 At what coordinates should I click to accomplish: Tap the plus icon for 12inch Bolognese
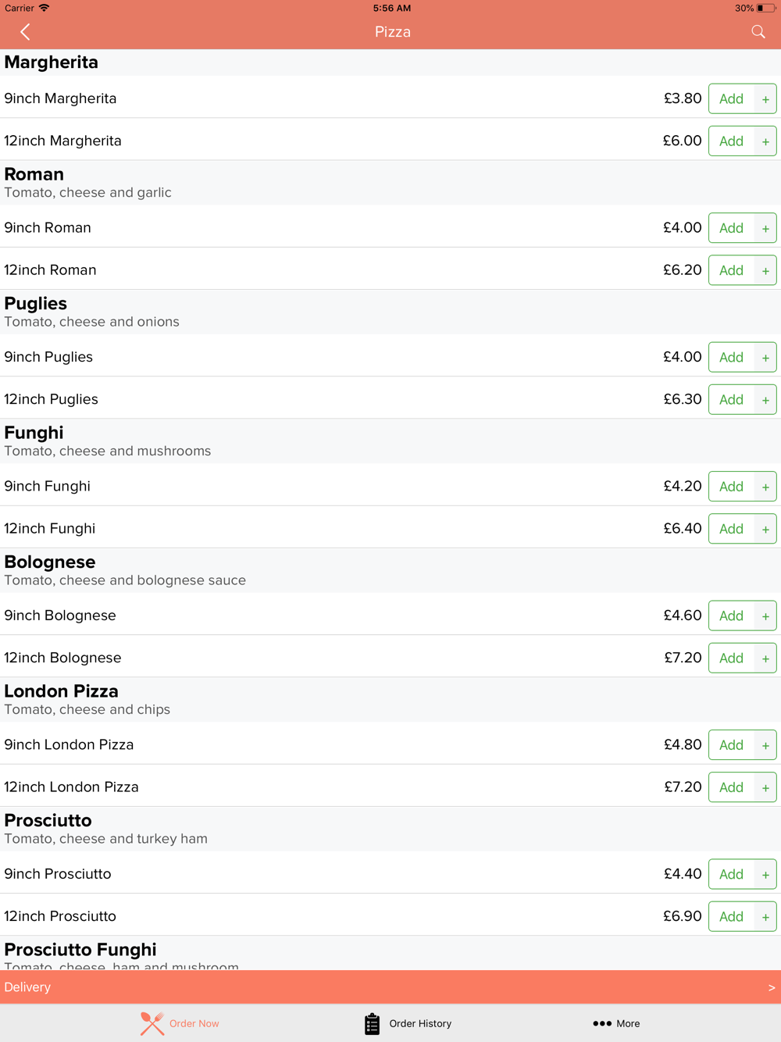click(765, 658)
